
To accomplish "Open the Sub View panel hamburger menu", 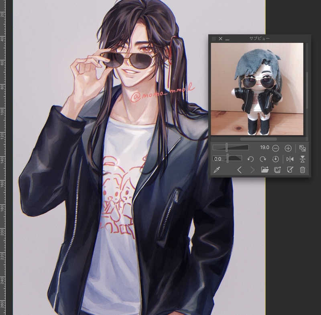I will click(214, 38).
